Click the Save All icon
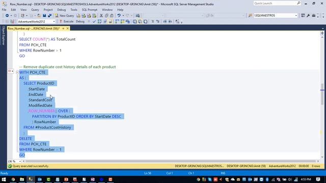The image size is (326, 183). (50, 16)
